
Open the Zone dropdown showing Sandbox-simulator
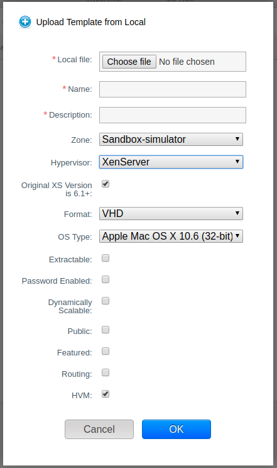171,140
